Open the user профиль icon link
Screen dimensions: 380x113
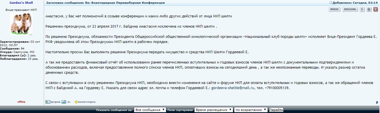[48, 102]
